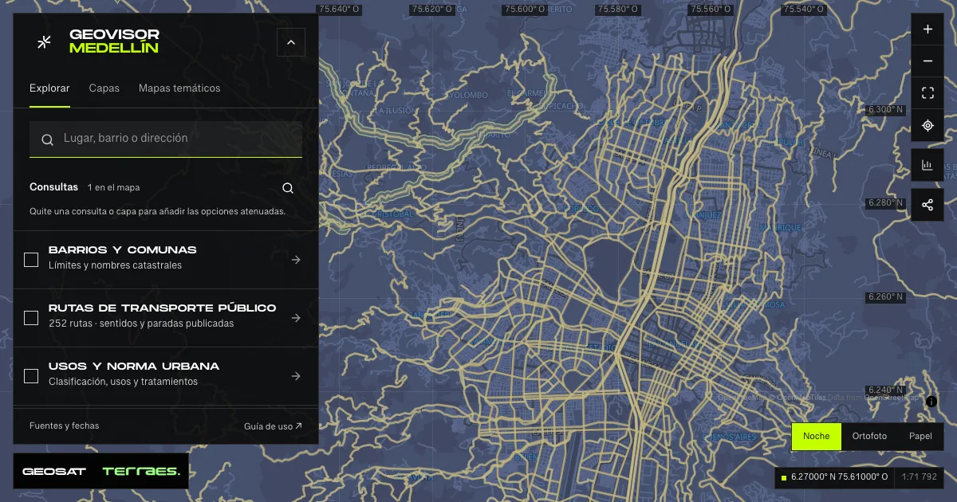The image size is (957, 502).
Task: Click the 75.580° O longitude label
Action: [x=617, y=10]
